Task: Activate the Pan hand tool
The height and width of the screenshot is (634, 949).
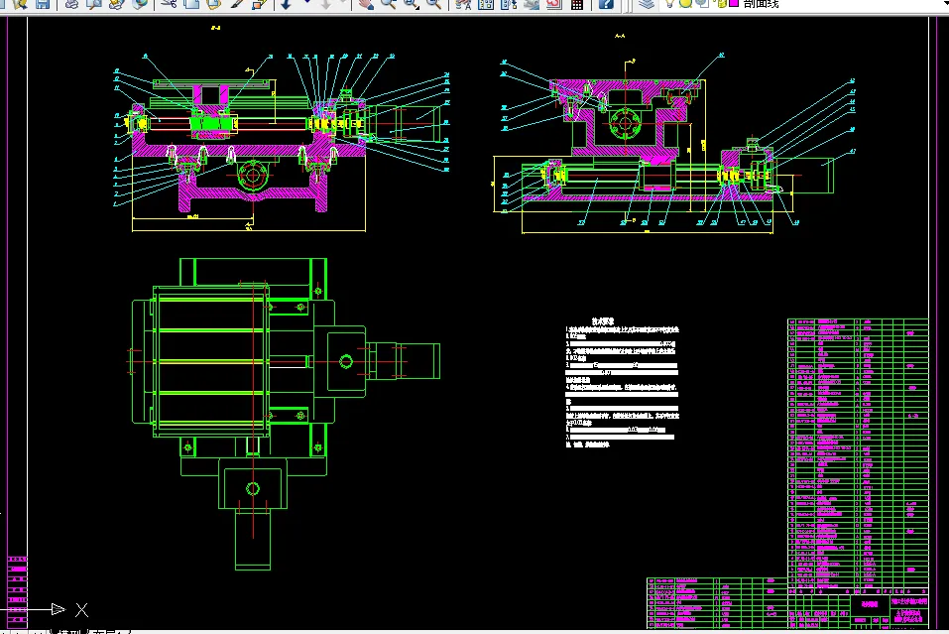Action: [x=365, y=4]
